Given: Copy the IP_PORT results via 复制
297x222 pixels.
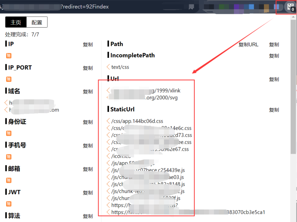Looking at the screenshot, I should (x=88, y=68).
